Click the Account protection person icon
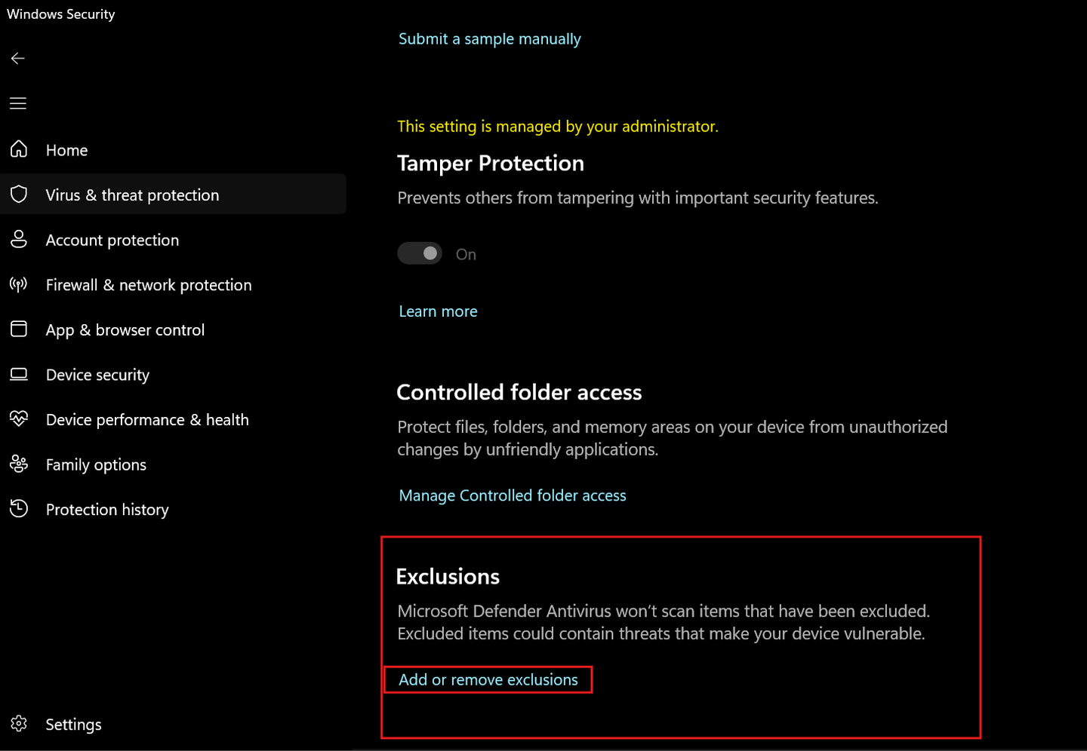 (x=19, y=239)
